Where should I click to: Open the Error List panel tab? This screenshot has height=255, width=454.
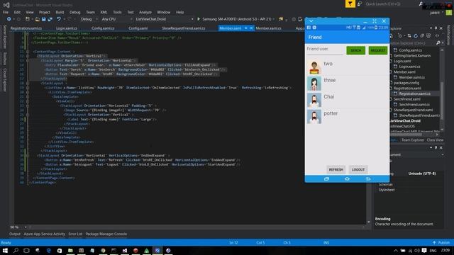point(75,234)
